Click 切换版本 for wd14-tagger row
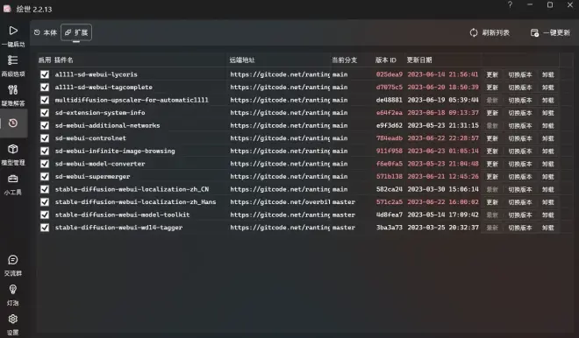The height and width of the screenshot is (338, 579). tap(520, 228)
